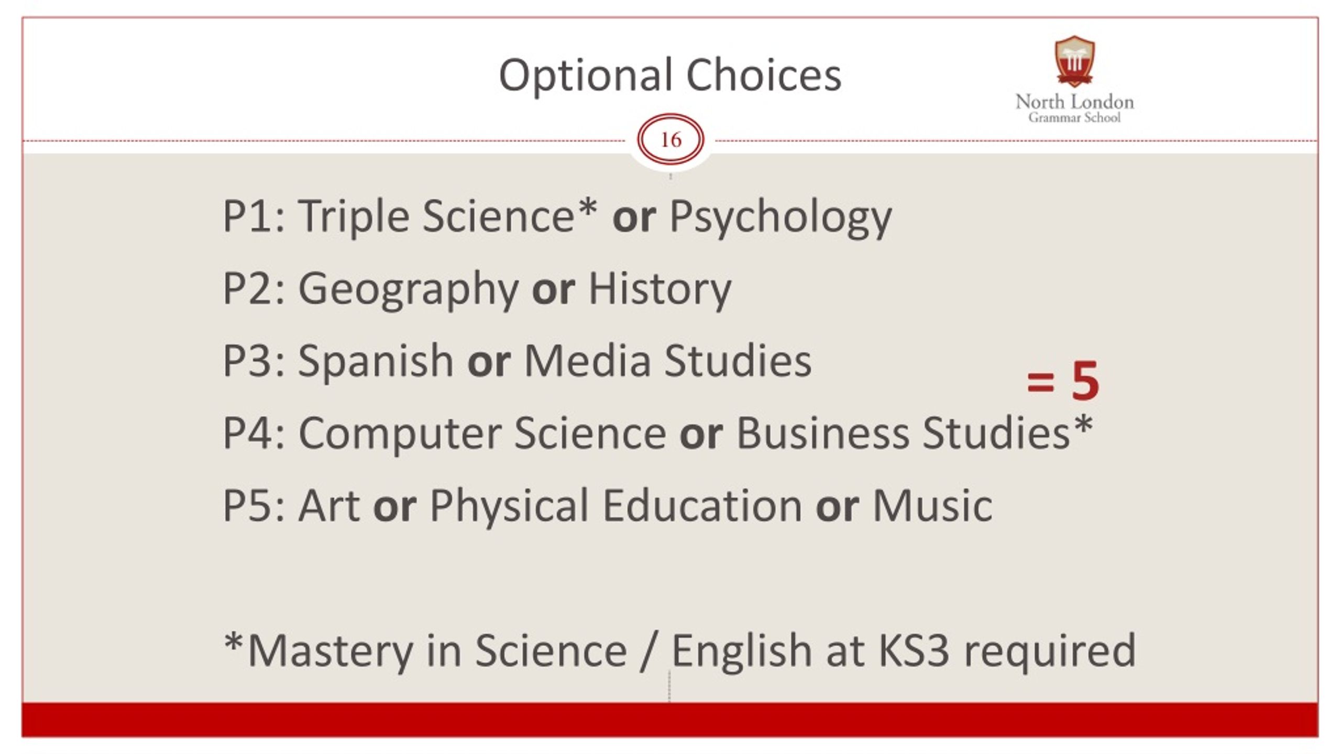
Task: Click the 'North London' school name text
Action: [x=1074, y=102]
